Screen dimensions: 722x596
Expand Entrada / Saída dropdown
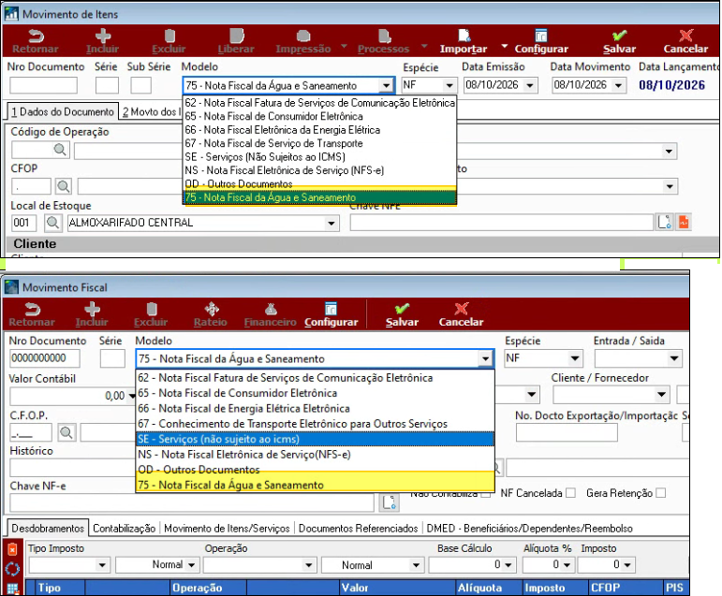(674, 358)
